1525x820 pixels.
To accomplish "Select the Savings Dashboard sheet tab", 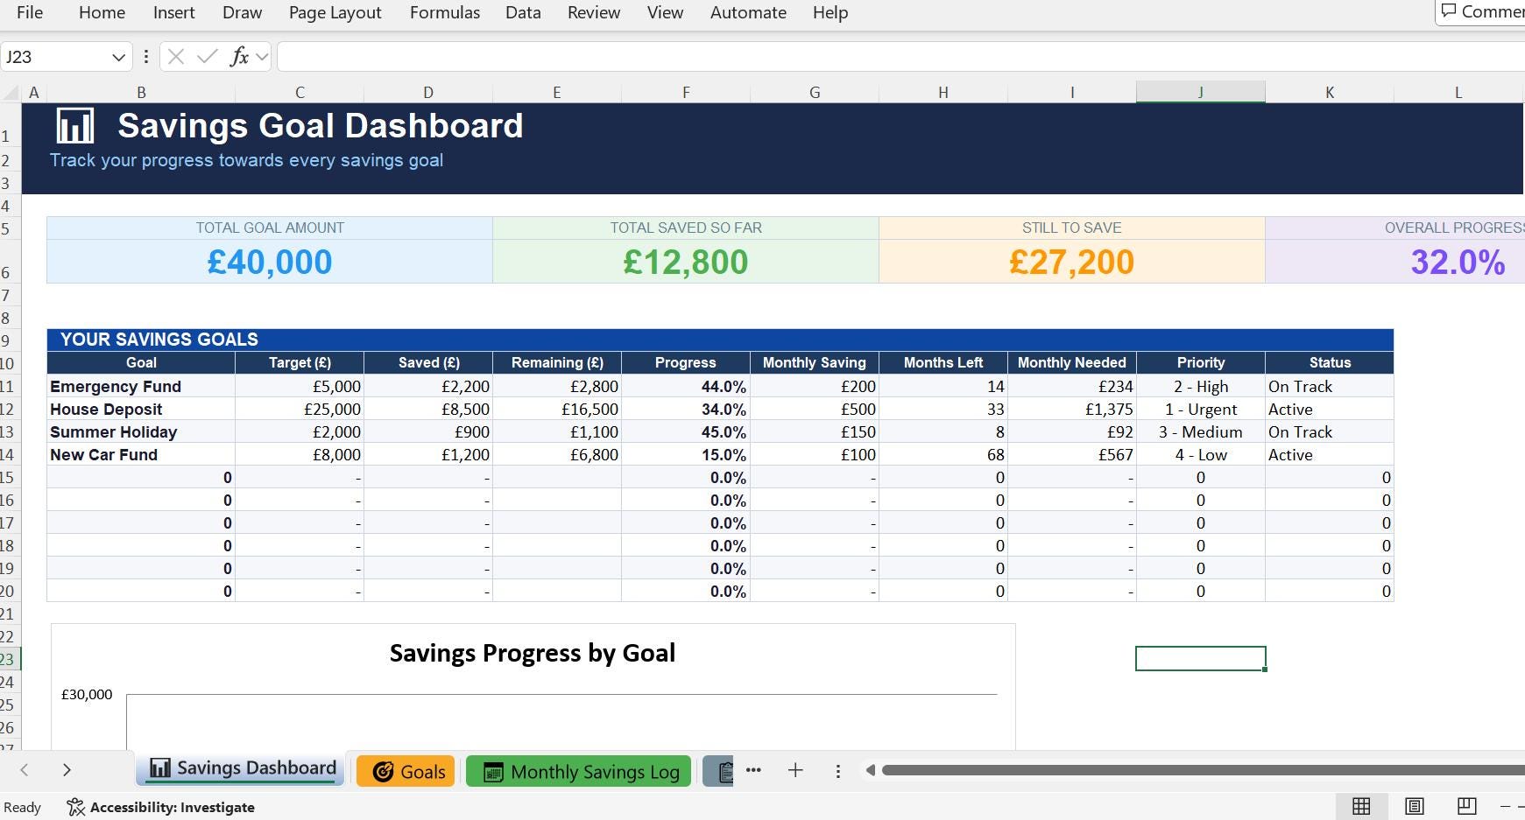I will pyautogui.click(x=240, y=768).
